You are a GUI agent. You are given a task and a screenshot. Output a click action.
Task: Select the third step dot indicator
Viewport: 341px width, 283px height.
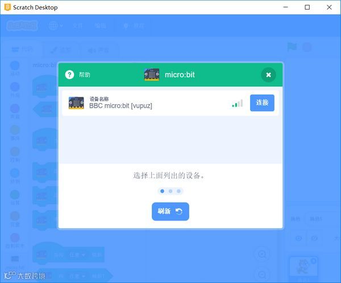(178, 191)
